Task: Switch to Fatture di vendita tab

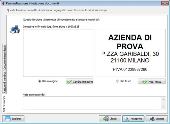Action: coord(4,83)
